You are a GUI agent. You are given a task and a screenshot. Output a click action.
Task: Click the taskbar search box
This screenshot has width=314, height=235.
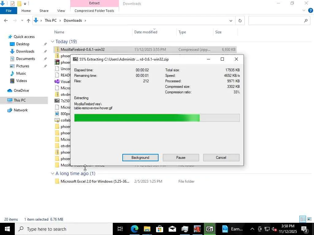point(64,229)
